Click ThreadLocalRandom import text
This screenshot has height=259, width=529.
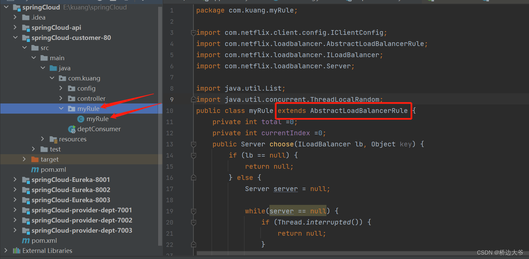[x=344, y=99]
